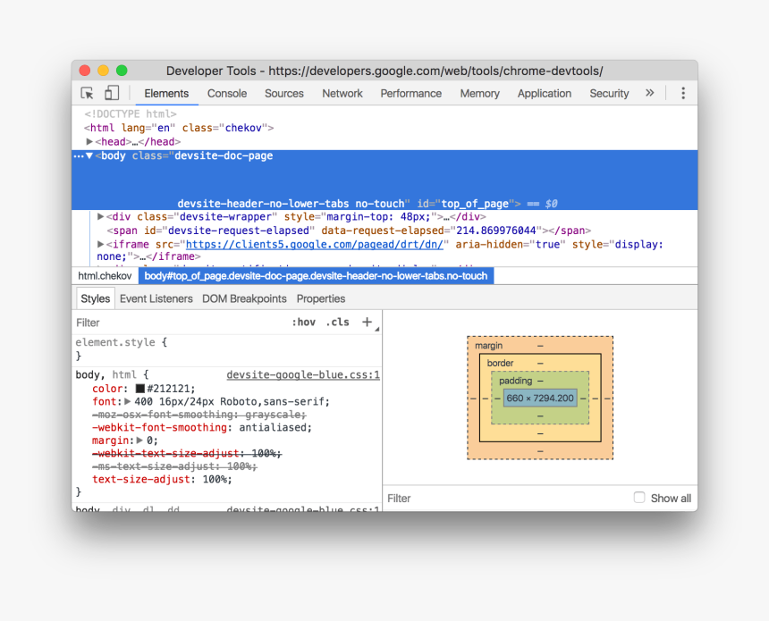Select the Styles pane tab

[95, 298]
